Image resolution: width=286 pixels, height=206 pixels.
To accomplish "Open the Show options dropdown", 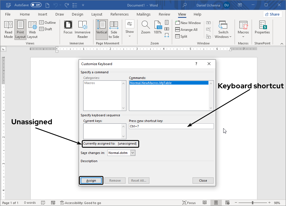I will (x=130, y=29).
